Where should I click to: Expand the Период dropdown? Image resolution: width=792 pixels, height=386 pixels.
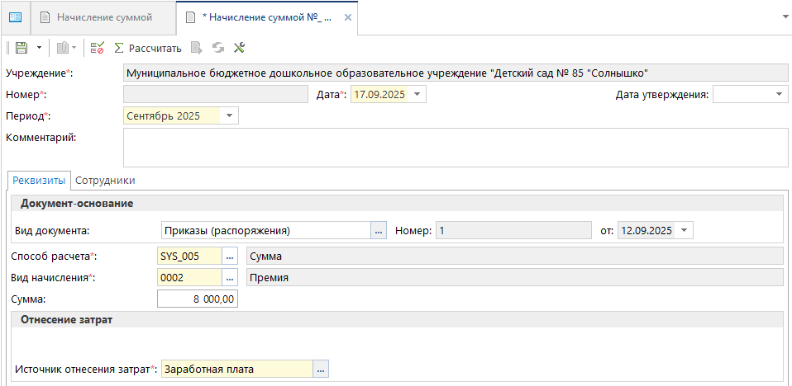tap(229, 115)
